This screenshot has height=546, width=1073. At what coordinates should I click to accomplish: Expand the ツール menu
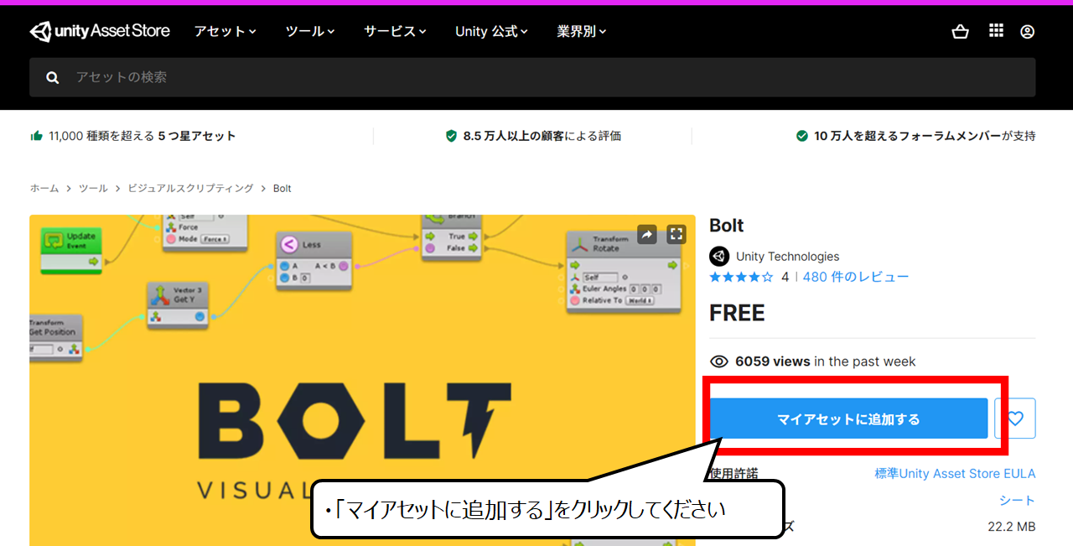(x=310, y=31)
